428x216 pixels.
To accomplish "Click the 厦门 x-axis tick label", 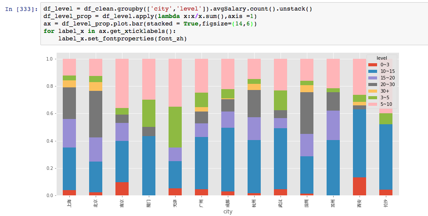I will tap(148, 203).
